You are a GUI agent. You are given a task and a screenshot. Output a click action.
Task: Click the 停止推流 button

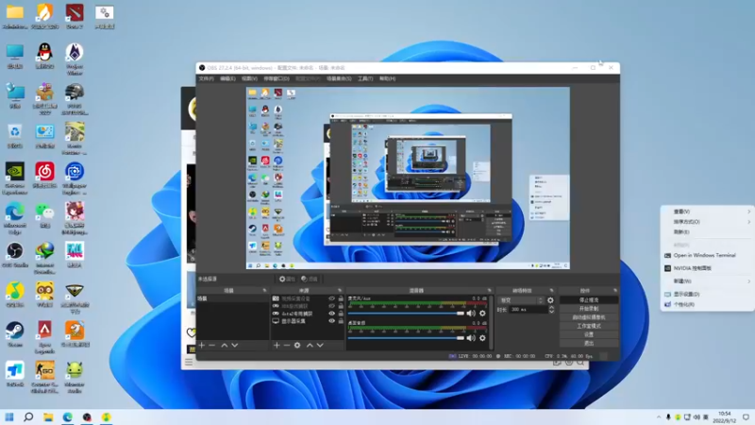tap(588, 299)
